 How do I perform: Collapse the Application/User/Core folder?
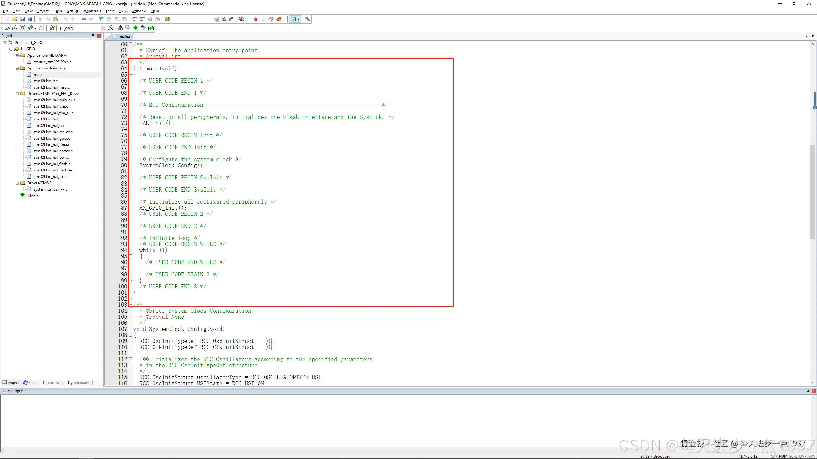(x=17, y=68)
